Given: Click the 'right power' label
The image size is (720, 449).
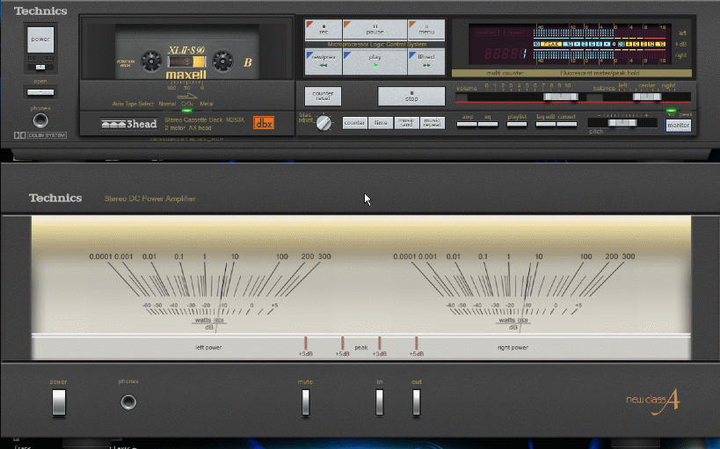Looking at the screenshot, I should (513, 348).
